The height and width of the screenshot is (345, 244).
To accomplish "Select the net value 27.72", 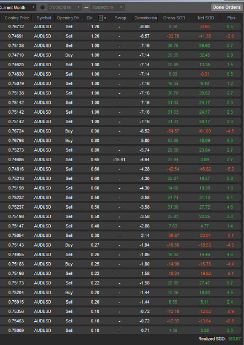I will pos(205,207).
